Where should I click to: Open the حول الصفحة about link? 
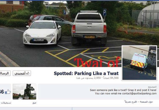[x=146, y=102]
